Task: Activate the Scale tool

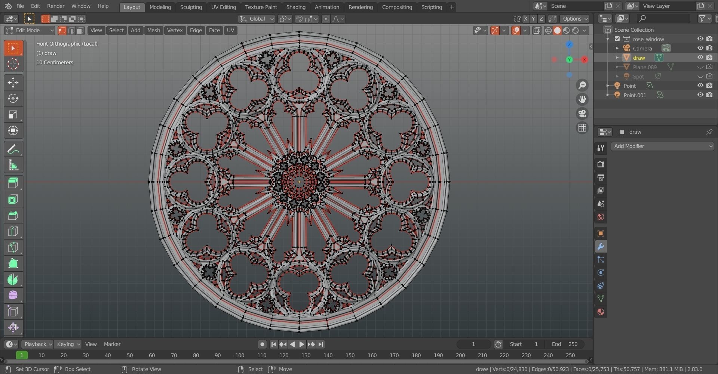Action: (13, 114)
